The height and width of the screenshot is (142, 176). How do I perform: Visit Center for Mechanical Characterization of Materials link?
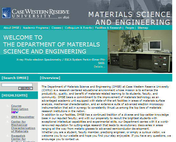23,126
